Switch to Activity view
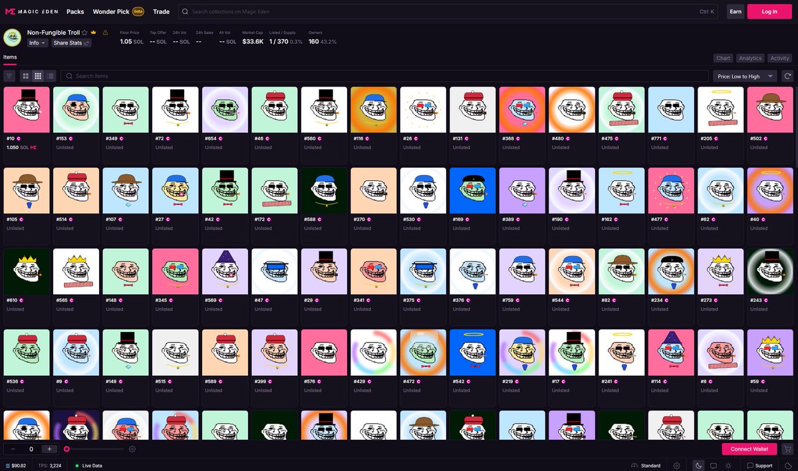The width and height of the screenshot is (798, 471). coord(779,59)
